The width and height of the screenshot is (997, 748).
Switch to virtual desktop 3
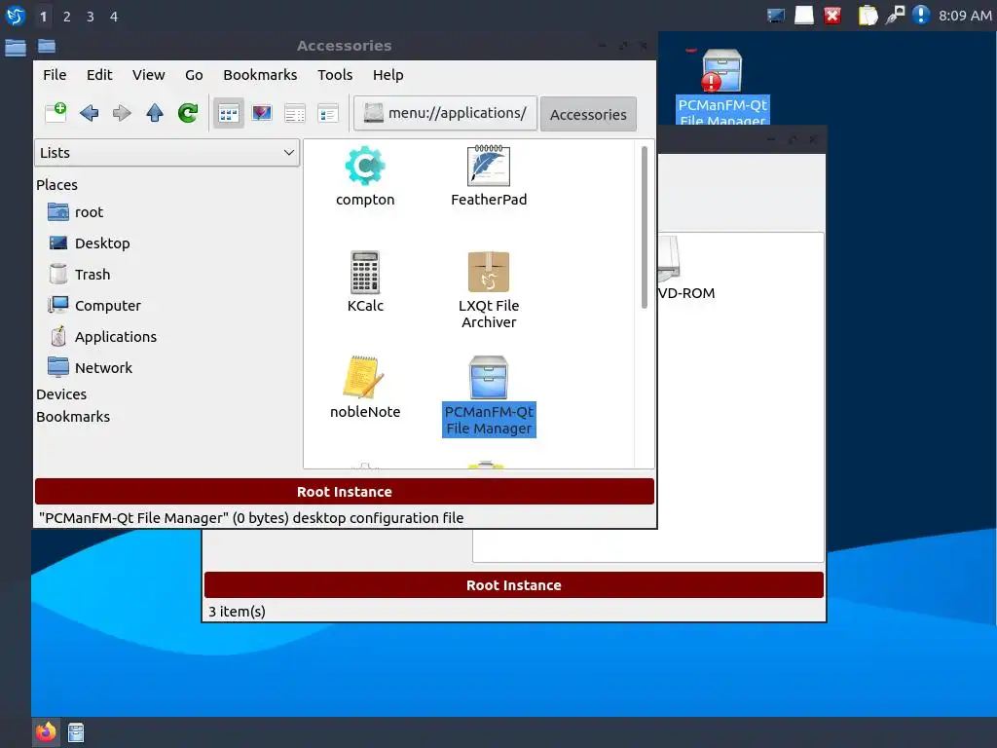[91, 16]
